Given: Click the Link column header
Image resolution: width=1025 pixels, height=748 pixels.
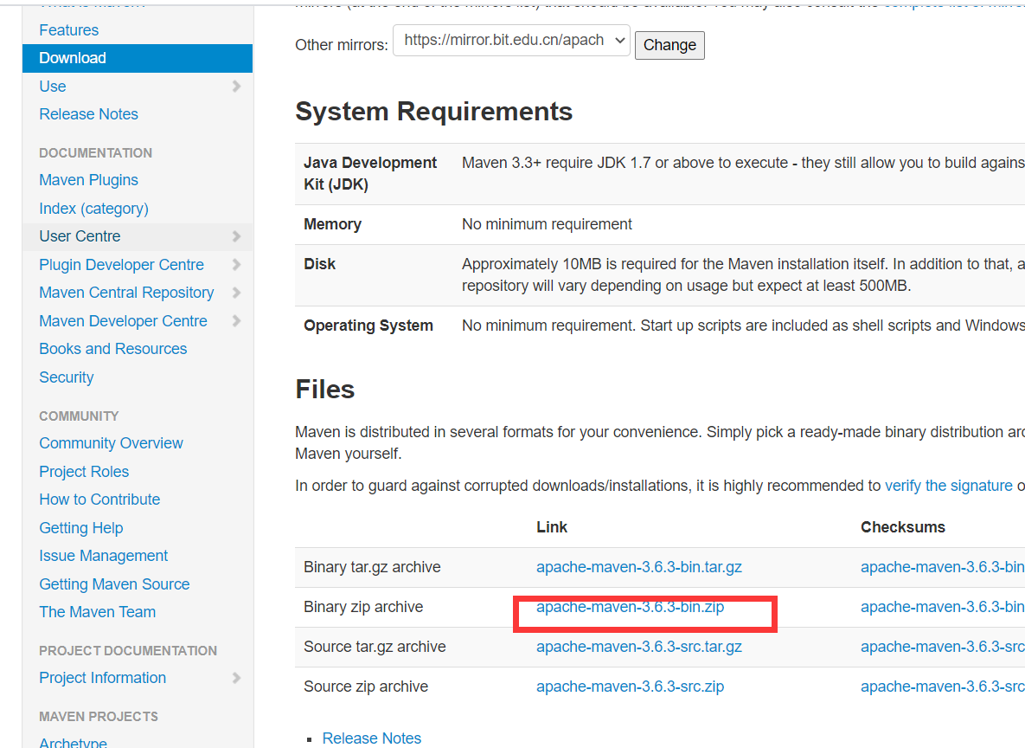Looking at the screenshot, I should tap(552, 527).
